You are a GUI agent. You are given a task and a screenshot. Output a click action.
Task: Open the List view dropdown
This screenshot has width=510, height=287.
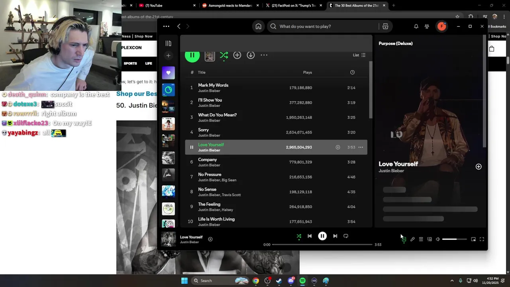(359, 55)
